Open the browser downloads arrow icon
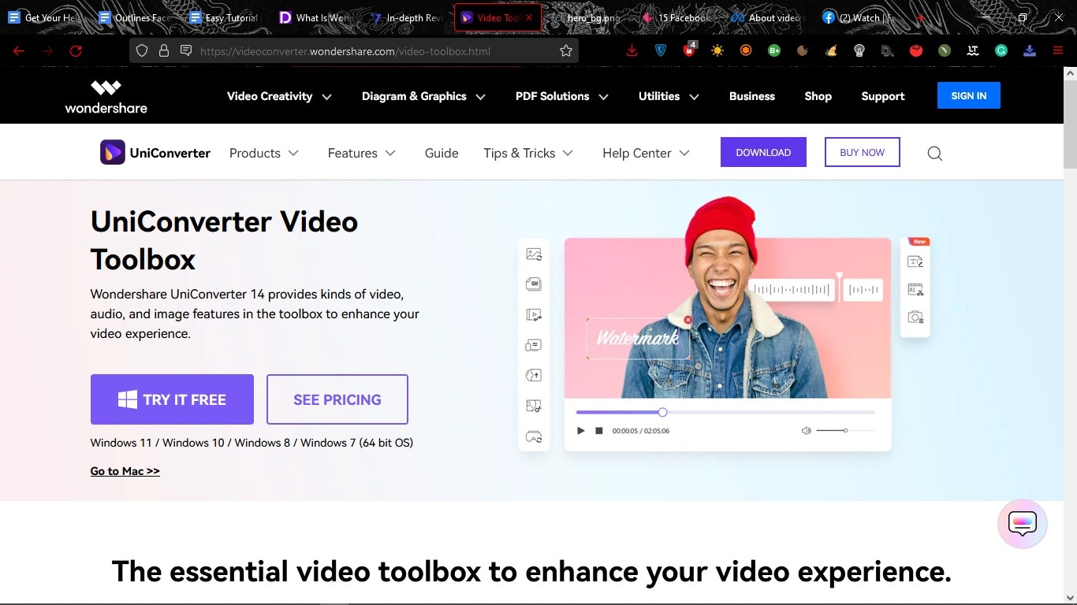 pyautogui.click(x=632, y=51)
